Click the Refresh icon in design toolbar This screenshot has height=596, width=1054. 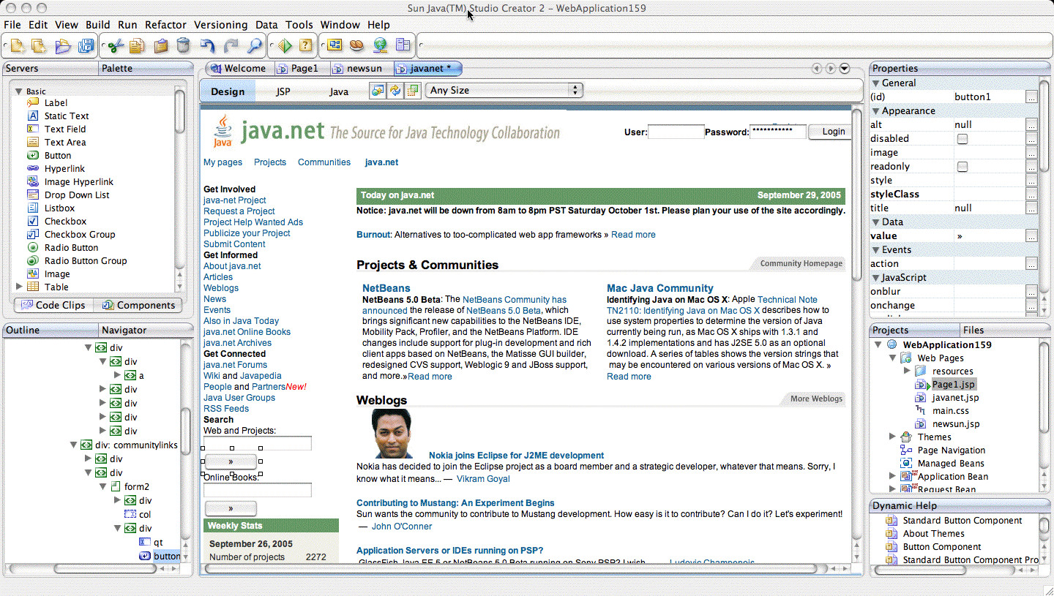pos(395,90)
